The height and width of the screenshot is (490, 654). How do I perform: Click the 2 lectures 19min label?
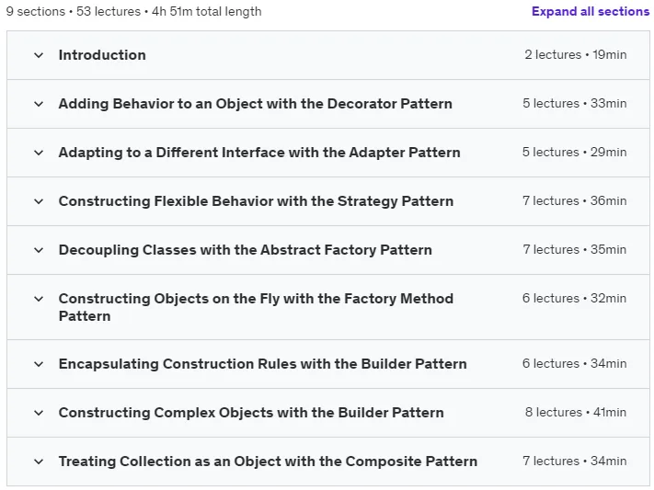coord(576,54)
